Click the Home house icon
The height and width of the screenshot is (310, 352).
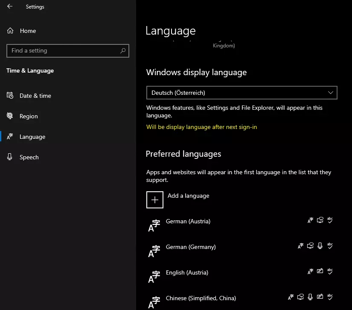[x=10, y=31]
